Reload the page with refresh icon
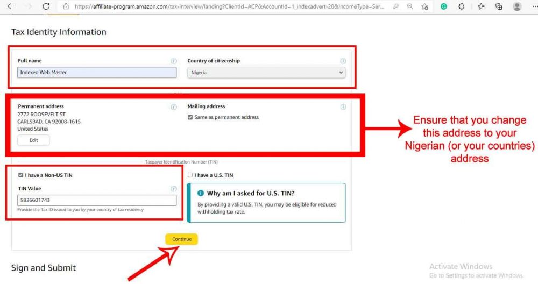The height and width of the screenshot is (284, 538). 46,6
